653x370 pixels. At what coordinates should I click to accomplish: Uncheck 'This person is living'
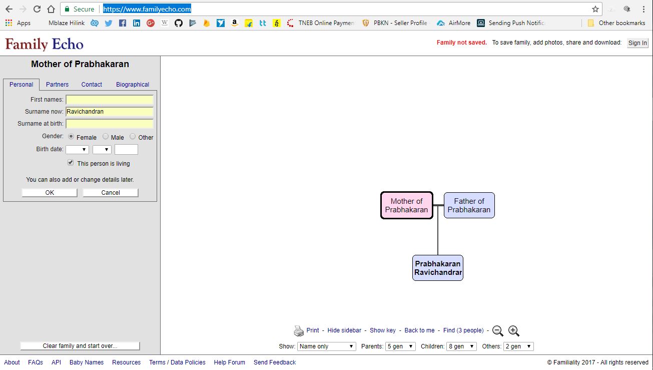(71, 162)
